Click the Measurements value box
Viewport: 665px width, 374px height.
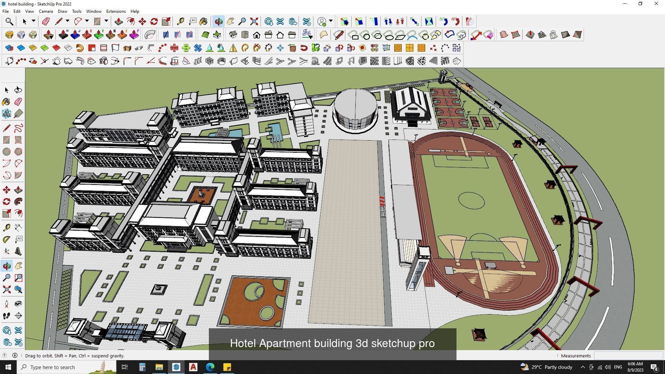point(628,356)
